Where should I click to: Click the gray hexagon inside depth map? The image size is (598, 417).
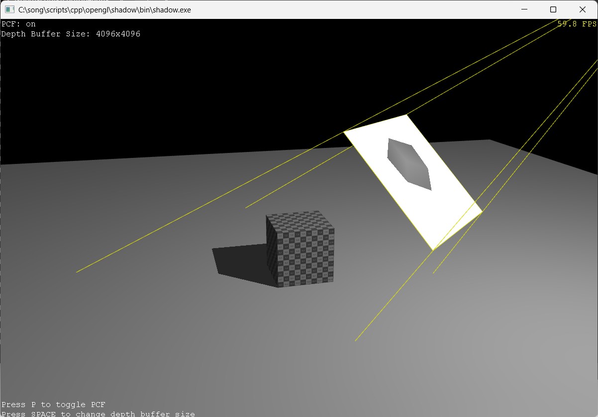pos(408,164)
